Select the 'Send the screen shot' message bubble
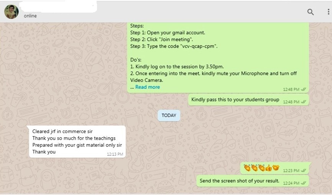 (253, 181)
